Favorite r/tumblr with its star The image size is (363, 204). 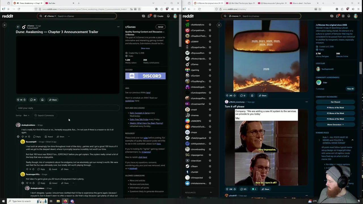(210, 172)
